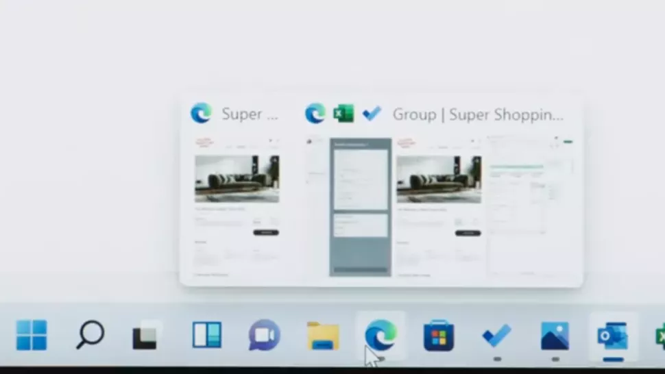Open the Widgets panel icon
The width and height of the screenshot is (665, 374).
pos(206,335)
